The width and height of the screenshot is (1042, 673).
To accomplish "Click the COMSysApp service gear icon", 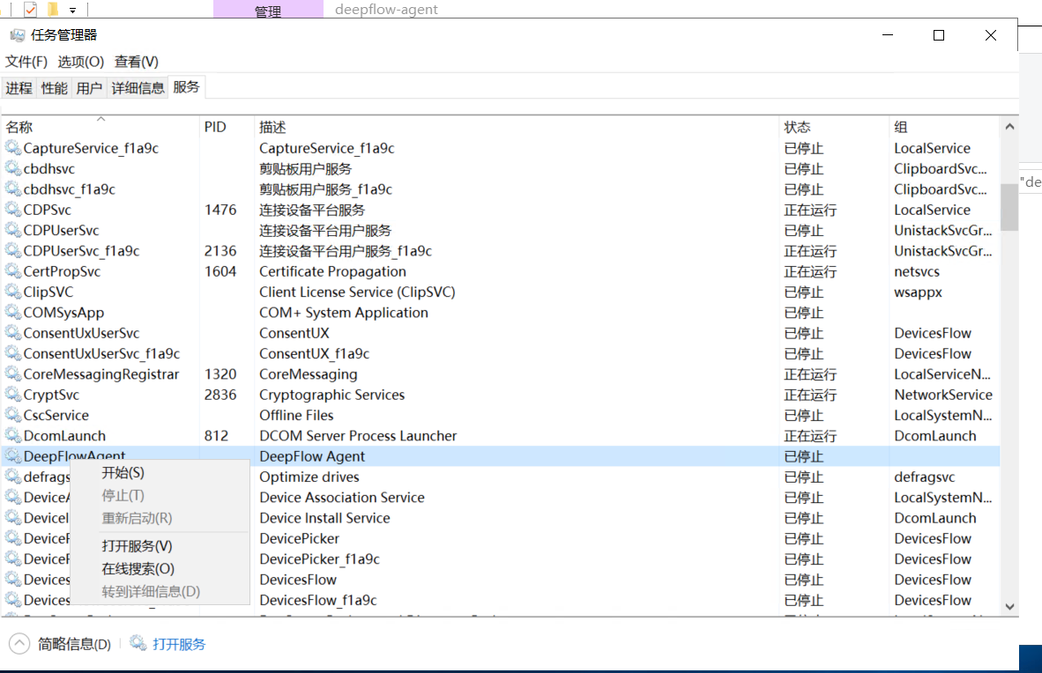I will point(12,313).
